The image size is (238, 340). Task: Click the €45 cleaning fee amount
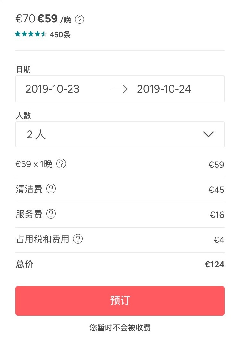[x=216, y=190]
